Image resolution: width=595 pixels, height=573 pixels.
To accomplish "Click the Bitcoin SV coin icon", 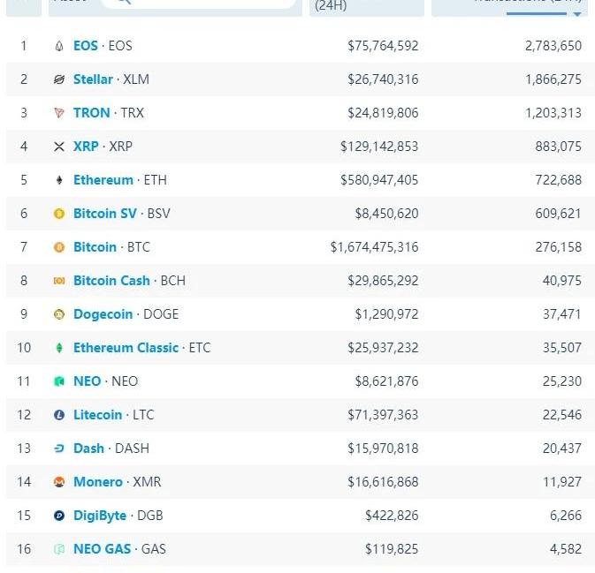I will [59, 214].
